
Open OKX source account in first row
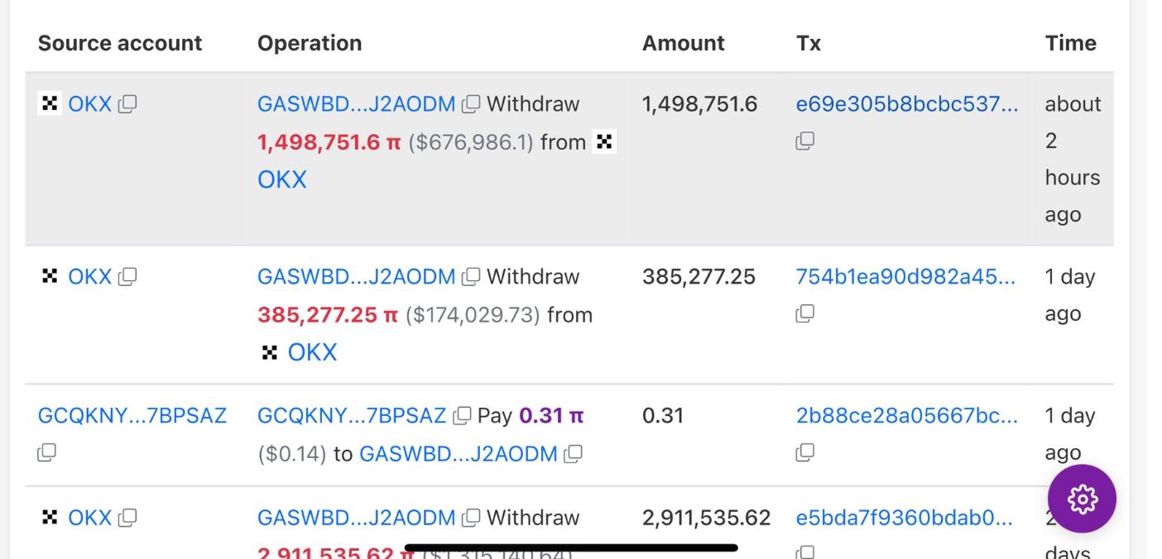[x=89, y=104]
